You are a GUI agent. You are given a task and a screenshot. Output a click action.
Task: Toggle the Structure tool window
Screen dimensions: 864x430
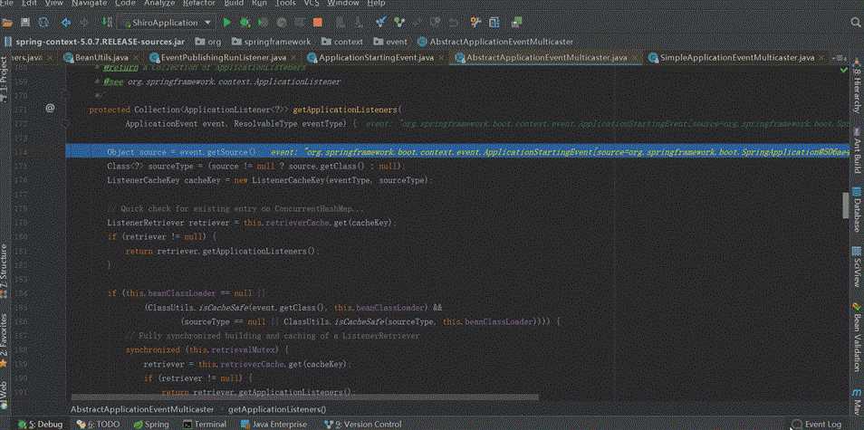point(5,272)
